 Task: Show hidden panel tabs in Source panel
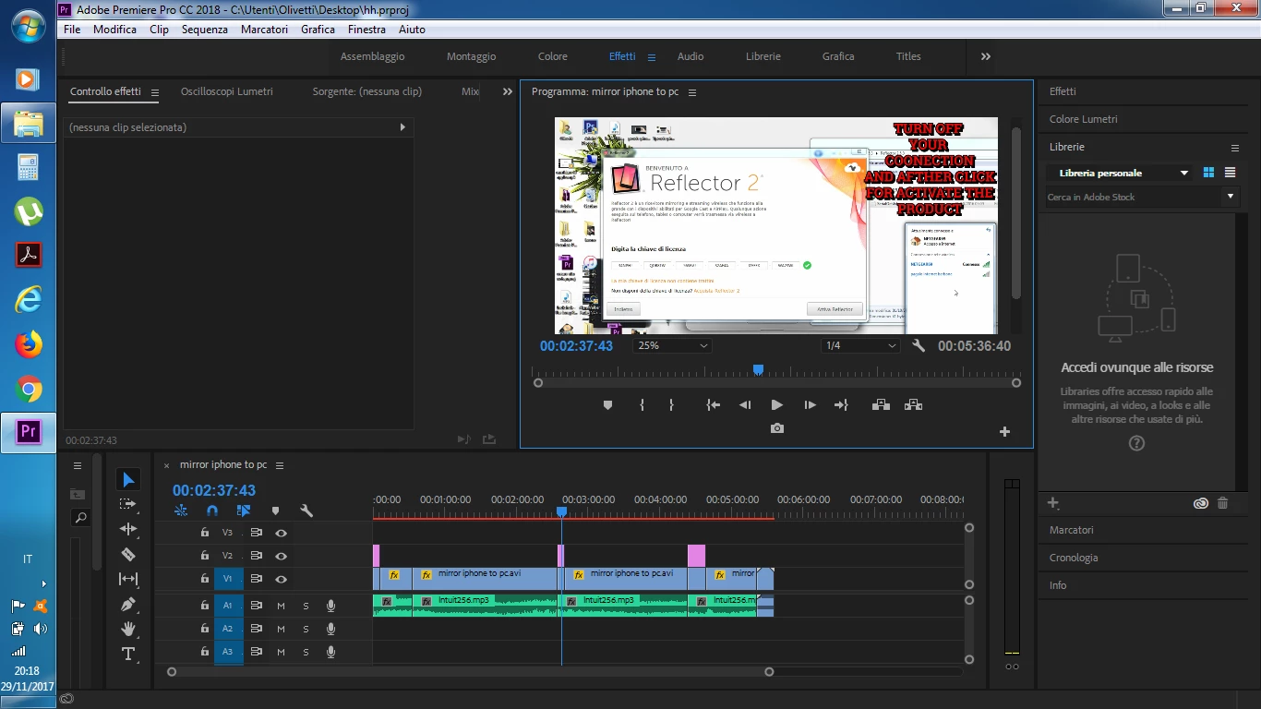[x=507, y=91]
